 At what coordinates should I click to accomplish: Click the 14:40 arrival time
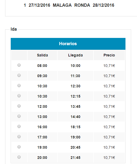point(75,117)
